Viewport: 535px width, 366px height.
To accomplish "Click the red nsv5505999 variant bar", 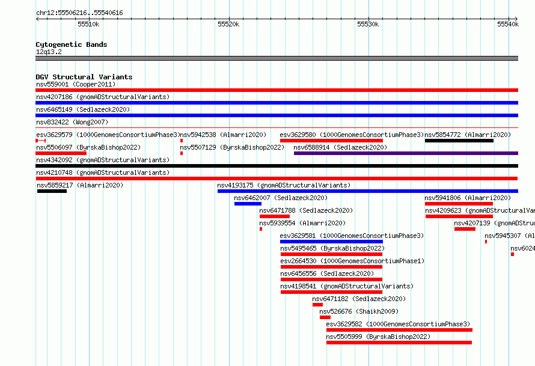I will [x=399, y=343].
